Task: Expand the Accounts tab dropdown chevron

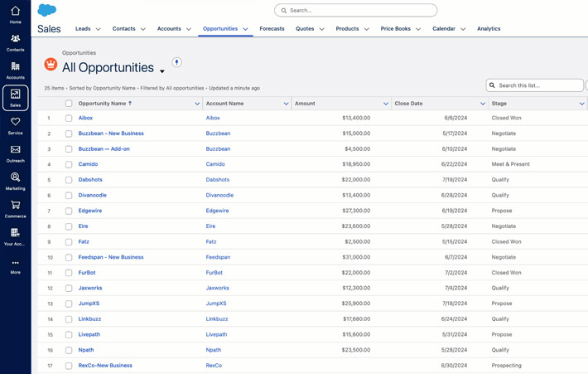Action: tap(189, 29)
